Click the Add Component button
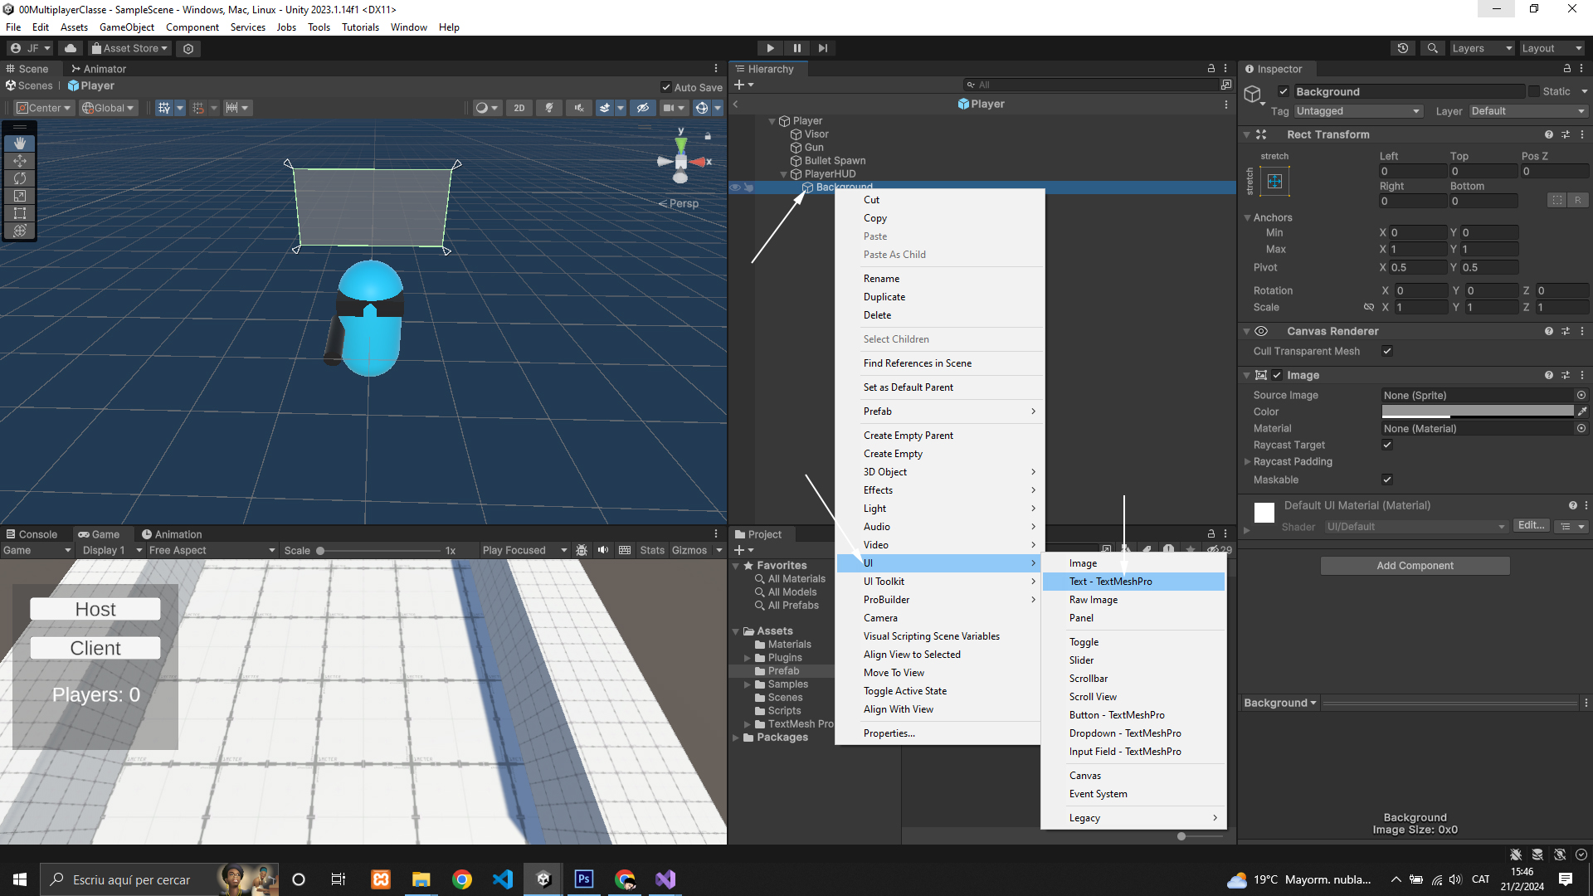The height and width of the screenshot is (896, 1593). coord(1415,566)
